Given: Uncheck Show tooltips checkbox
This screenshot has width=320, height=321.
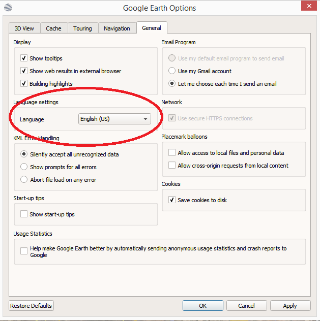Looking at the screenshot, I should (24, 58).
